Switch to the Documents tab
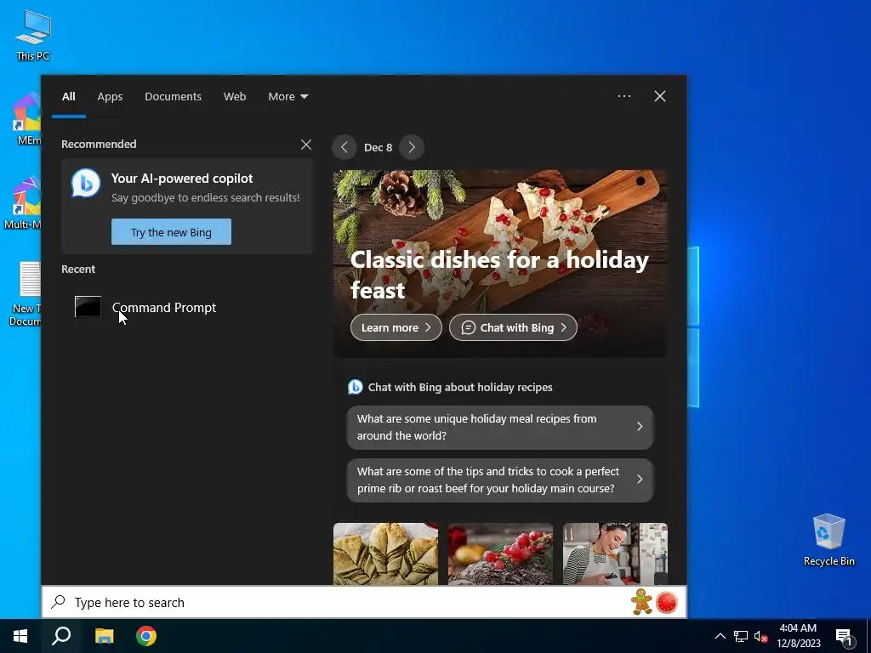The height and width of the screenshot is (653, 871). click(x=173, y=96)
